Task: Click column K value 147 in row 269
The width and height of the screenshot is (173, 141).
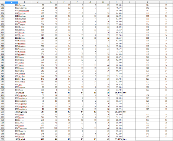Action: [148, 136]
